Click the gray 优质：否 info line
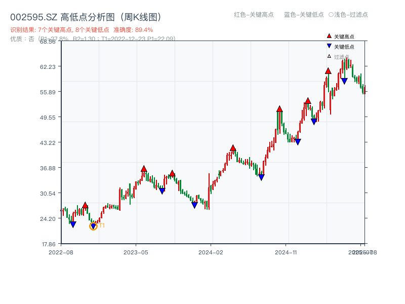Image resolution: width=405 pixels, height=304 pixels. point(93,39)
